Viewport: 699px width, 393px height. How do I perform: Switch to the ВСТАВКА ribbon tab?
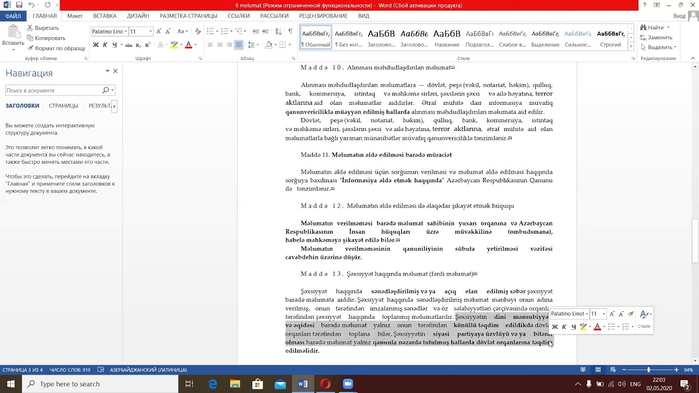pos(105,16)
